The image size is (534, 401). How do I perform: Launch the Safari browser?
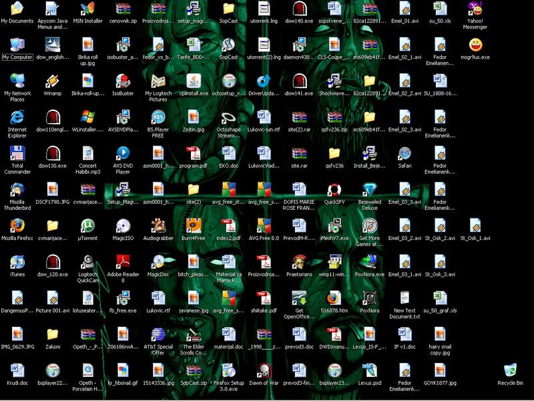point(404,155)
